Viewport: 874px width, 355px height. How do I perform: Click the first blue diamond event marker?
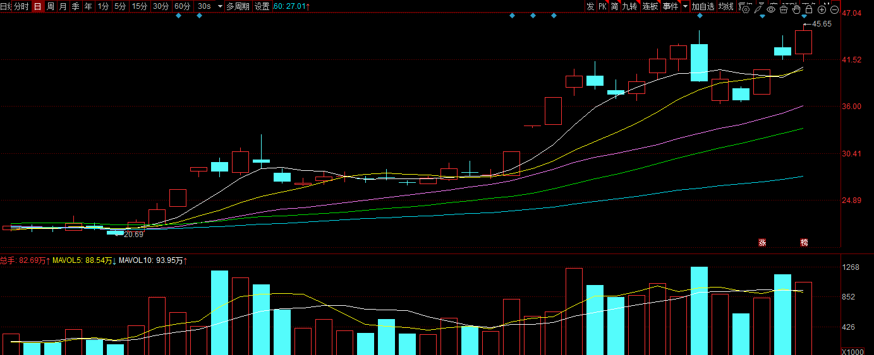178,16
